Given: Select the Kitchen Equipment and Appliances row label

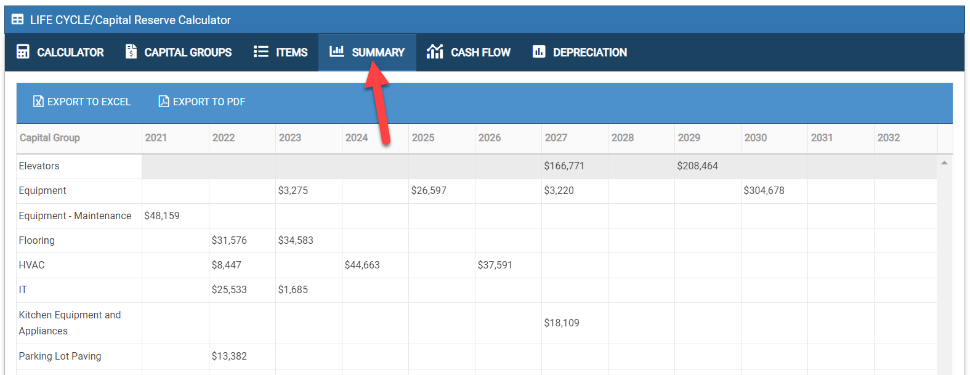Looking at the screenshot, I should click(x=70, y=323).
